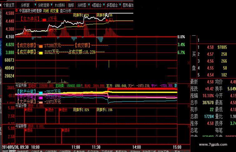Image resolution: width=236 pixels, height=152 pixels.
Task: Click the 11:30 time axis label
Action: click(x=96, y=147)
